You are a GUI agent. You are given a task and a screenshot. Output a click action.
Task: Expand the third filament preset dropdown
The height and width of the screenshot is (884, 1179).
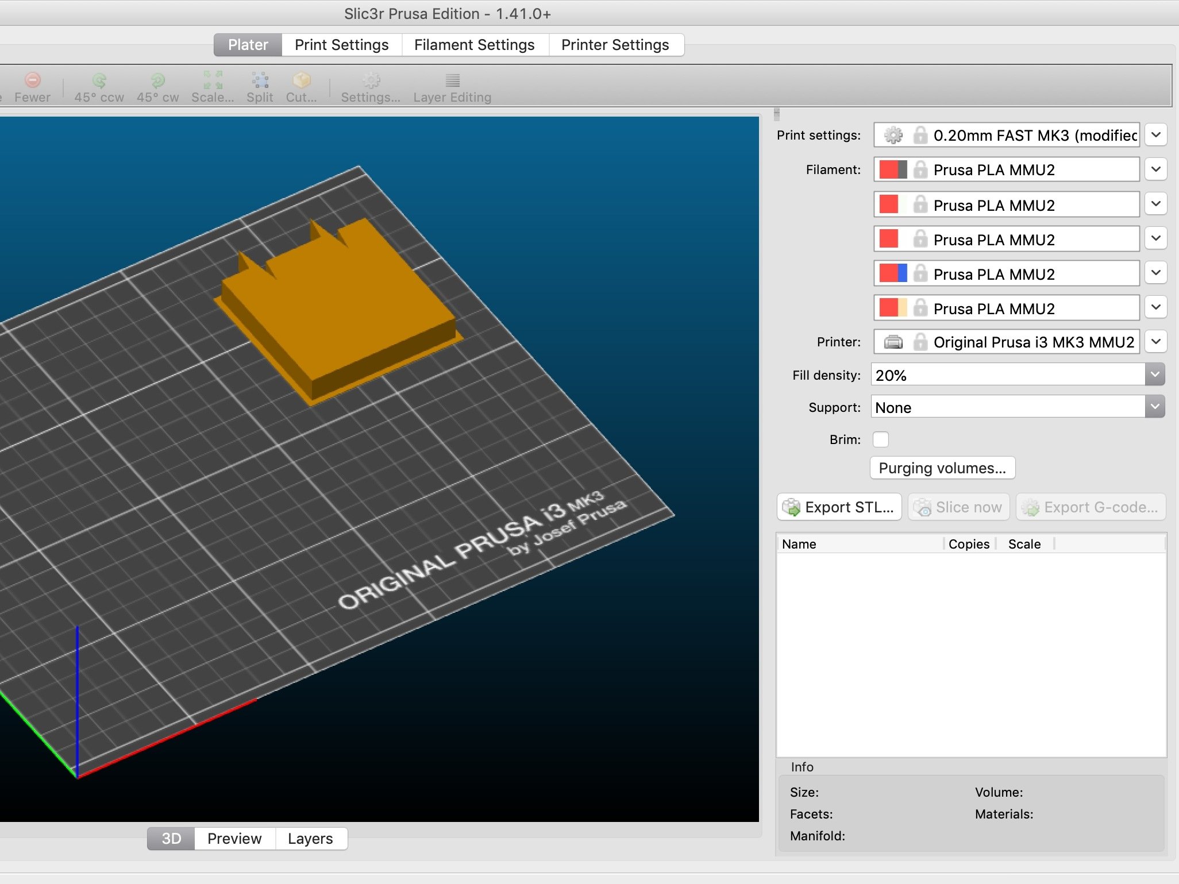(1155, 238)
